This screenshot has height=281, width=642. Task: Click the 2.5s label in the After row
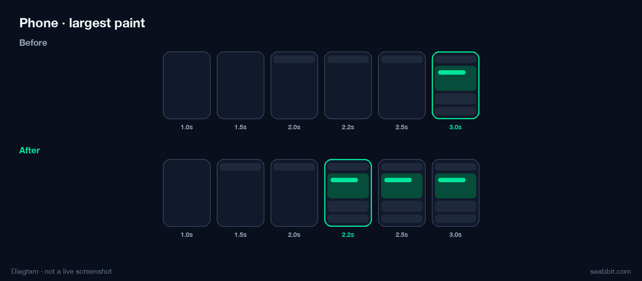click(402, 235)
